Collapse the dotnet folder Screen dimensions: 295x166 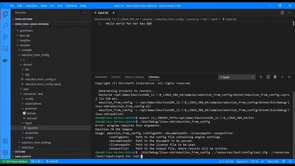pos(28,65)
